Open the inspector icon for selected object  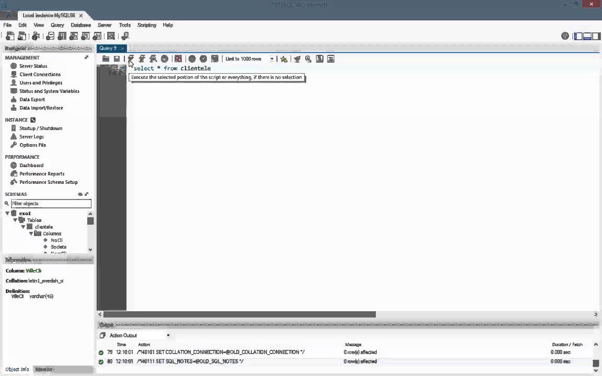point(36,36)
